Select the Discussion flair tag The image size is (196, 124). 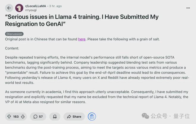click(x=14, y=34)
